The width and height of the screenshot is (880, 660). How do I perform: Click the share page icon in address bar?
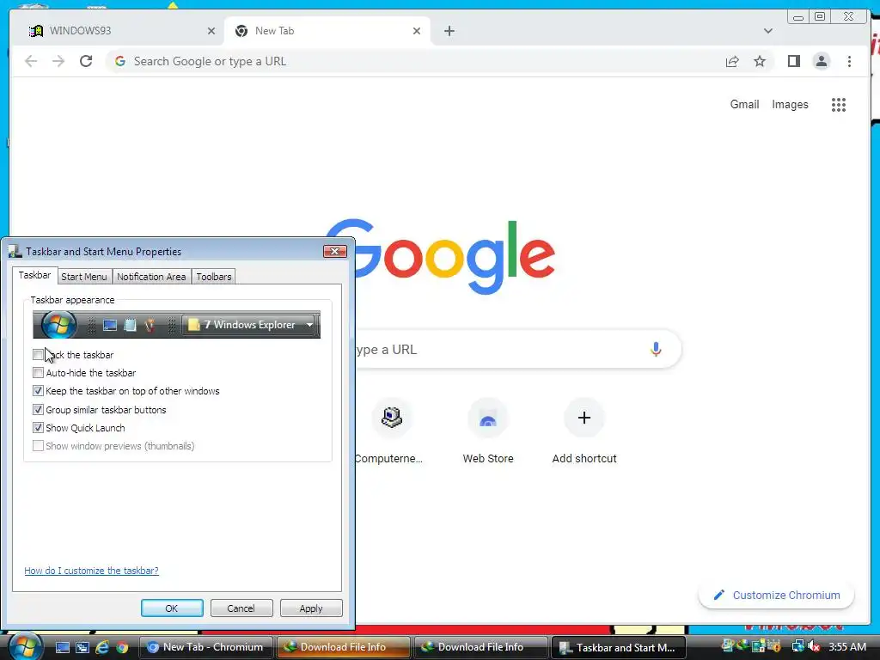pos(732,61)
